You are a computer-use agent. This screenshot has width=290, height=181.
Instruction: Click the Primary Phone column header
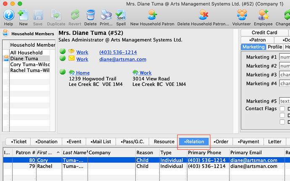(x=208, y=153)
